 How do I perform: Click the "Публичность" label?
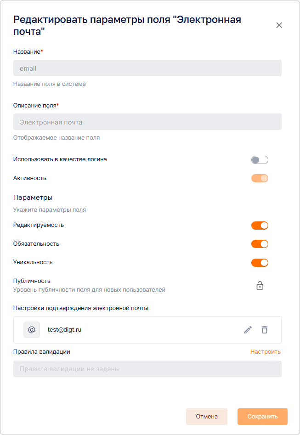click(x=32, y=281)
